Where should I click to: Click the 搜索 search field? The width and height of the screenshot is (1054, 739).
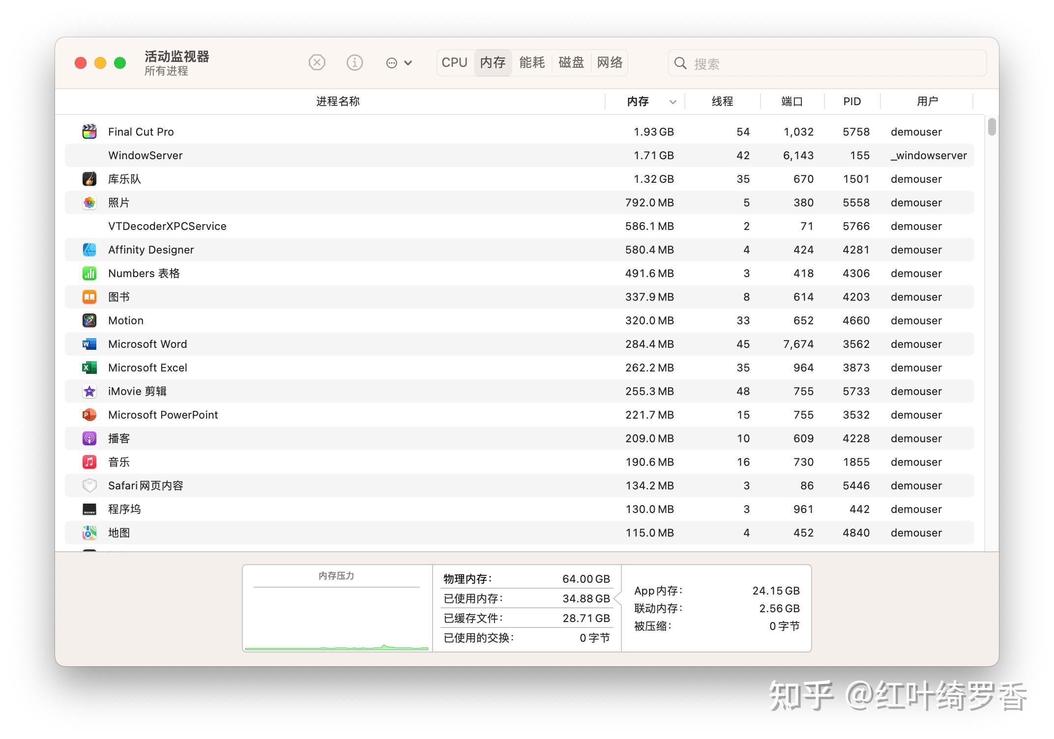(827, 63)
